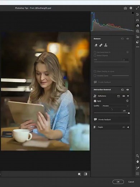The width and height of the screenshot is (140, 187).
Task: Select the Color Sampler eyedropper tool
Action: coord(137,168)
